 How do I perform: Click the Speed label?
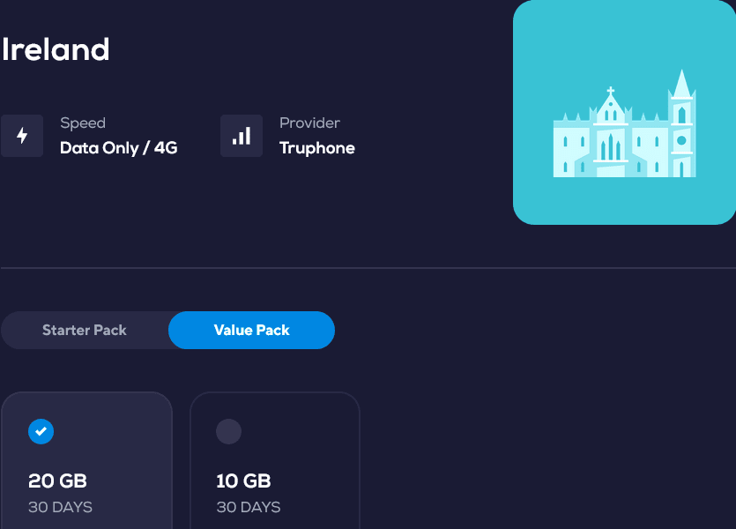point(83,123)
